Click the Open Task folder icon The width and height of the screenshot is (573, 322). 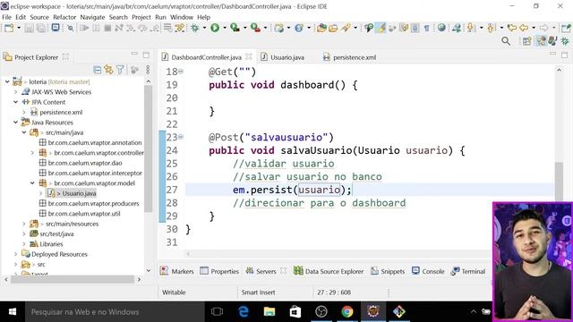(x=333, y=28)
